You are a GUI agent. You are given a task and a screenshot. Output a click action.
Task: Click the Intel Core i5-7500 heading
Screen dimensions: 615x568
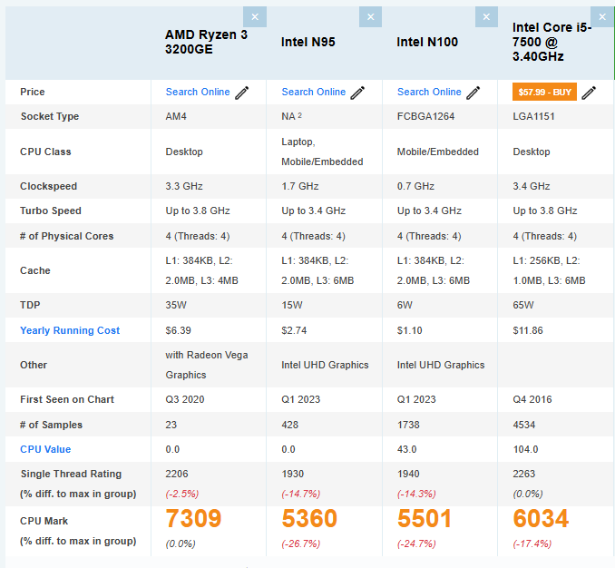pyautogui.click(x=550, y=42)
